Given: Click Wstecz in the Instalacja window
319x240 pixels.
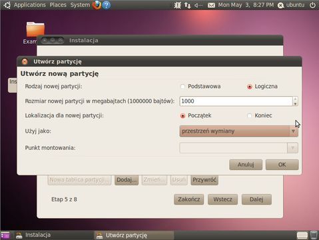Looking at the screenshot, I should pyautogui.click(x=222, y=199).
